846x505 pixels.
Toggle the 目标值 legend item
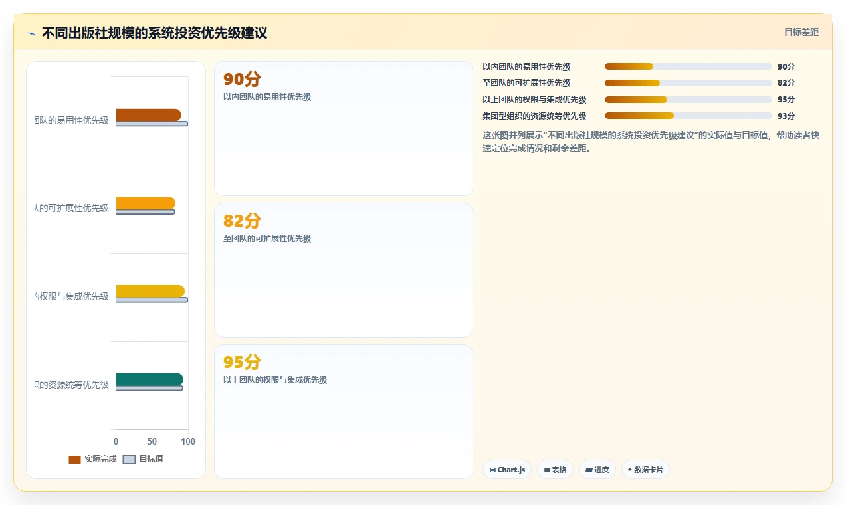click(x=143, y=459)
